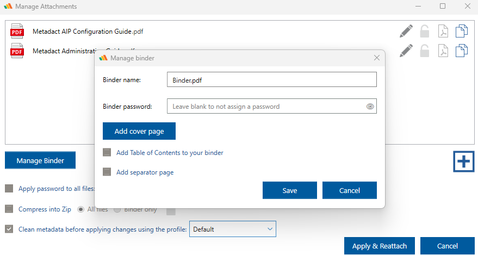Select the All files radio button
Screen dimensions: 478x255
tap(81, 209)
